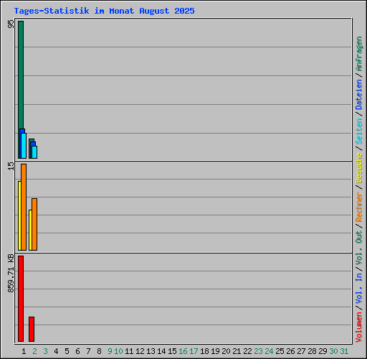The width and height of the screenshot is (367, 359).
Task: Click the Seiten legend label
Action: 359,131
